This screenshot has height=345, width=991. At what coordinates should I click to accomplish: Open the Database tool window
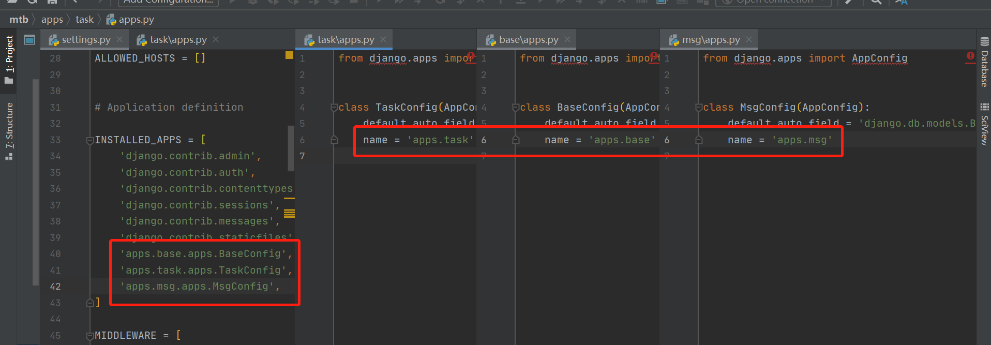pyautogui.click(x=984, y=62)
